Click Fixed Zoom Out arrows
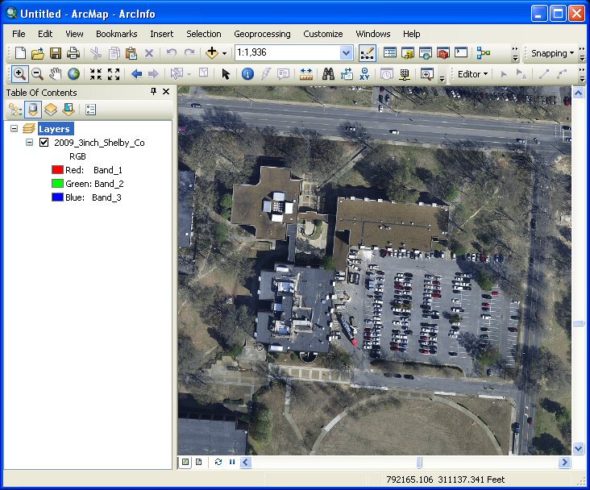The width and height of the screenshot is (590, 490). point(114,74)
